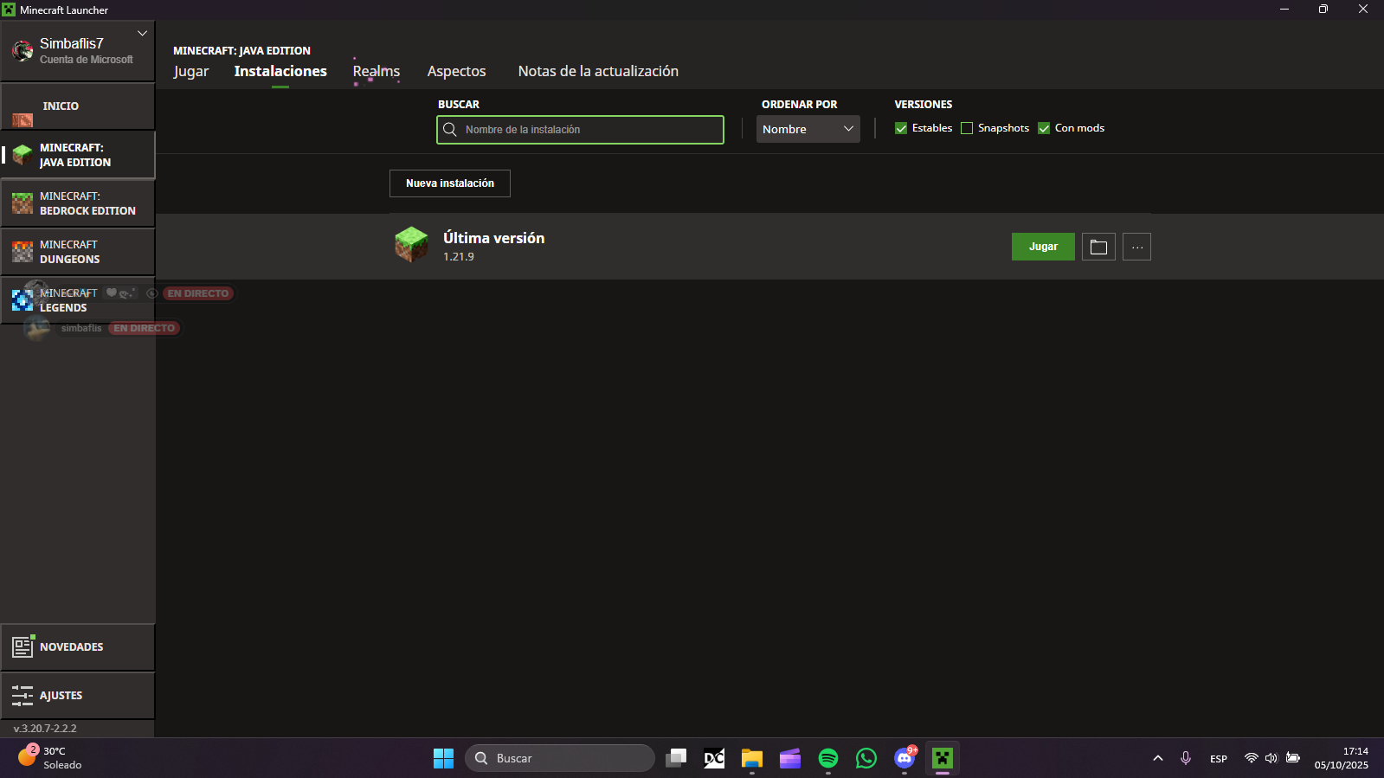The height and width of the screenshot is (778, 1384).
Task: Select Minecraft Legends in sidebar
Action: point(78,300)
